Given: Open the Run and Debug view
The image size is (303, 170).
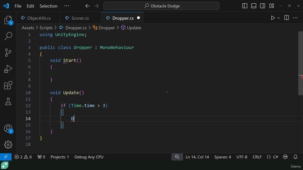Looking at the screenshot, I should point(8,69).
